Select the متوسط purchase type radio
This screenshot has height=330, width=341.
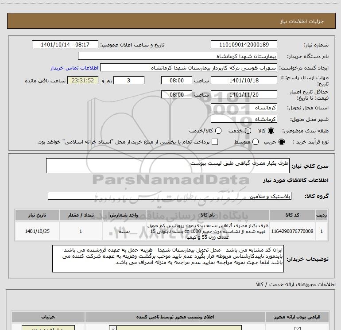(256, 142)
